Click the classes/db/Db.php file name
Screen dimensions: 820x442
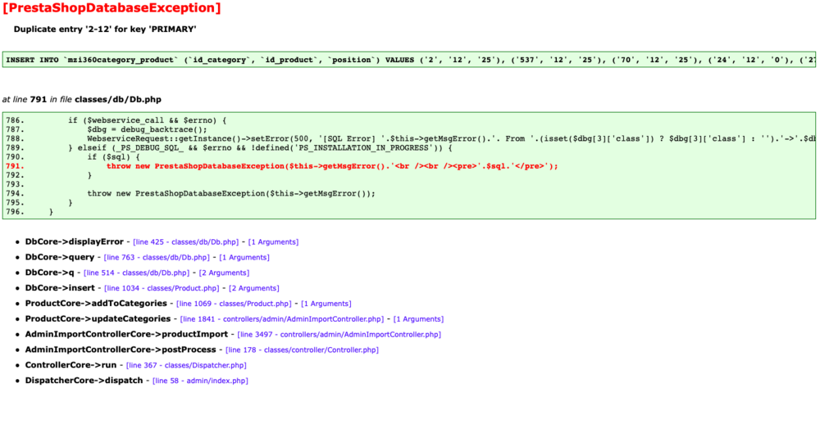coord(117,99)
